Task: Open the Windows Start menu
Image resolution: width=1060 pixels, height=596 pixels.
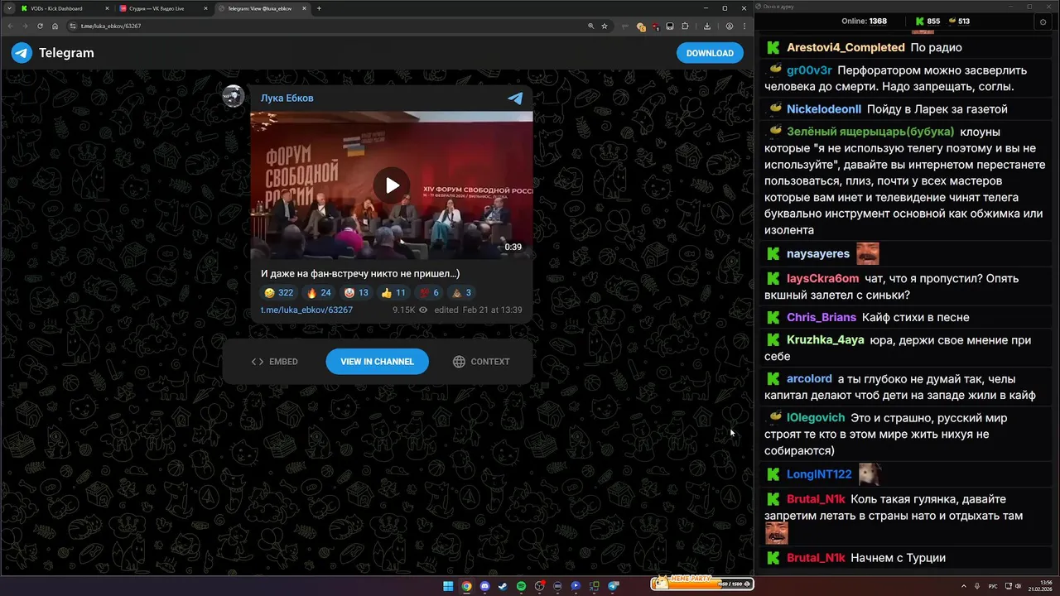Action: (x=448, y=586)
